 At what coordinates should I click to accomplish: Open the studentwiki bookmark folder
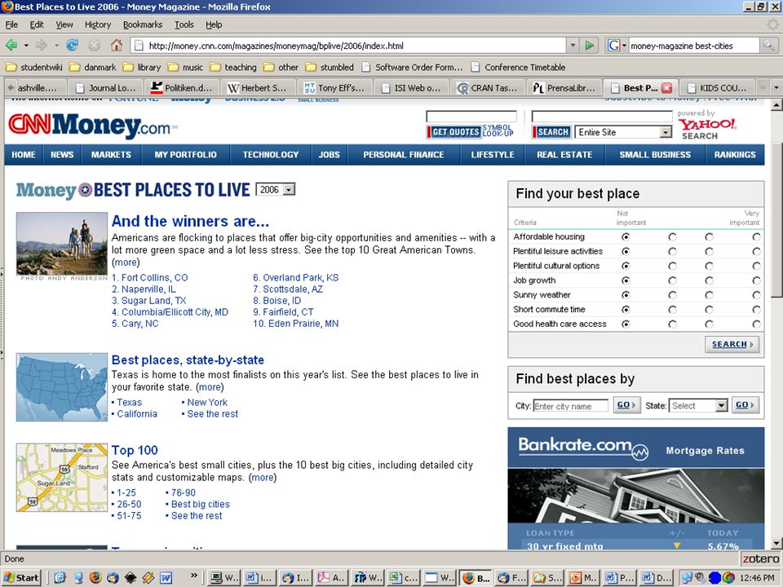34,67
